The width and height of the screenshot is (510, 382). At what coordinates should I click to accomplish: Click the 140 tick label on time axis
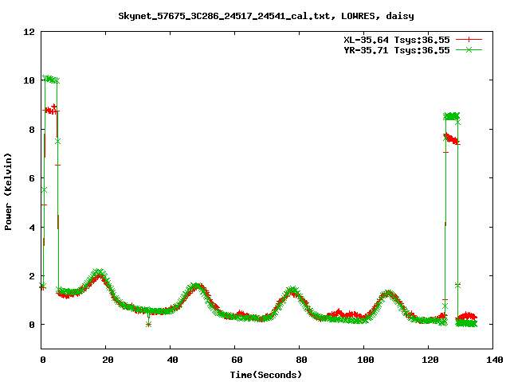492,360
